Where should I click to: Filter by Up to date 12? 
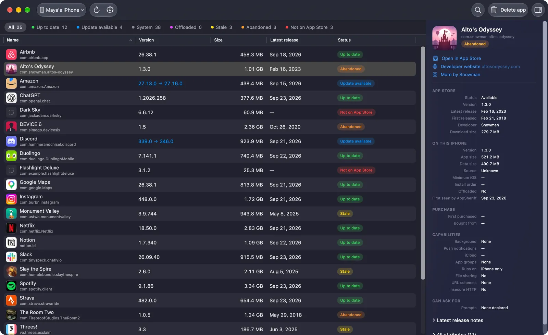coord(49,27)
